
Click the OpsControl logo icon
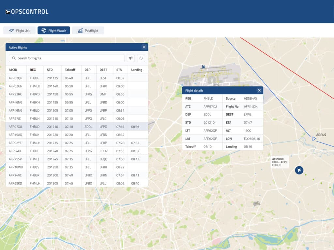pyautogui.click(x=8, y=12)
